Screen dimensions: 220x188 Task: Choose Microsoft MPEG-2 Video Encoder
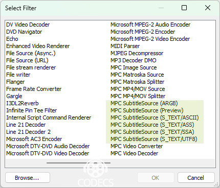pyautogui.click(x=150, y=39)
